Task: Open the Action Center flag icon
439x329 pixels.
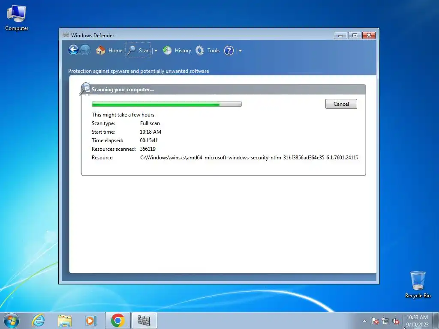Action: click(375, 321)
